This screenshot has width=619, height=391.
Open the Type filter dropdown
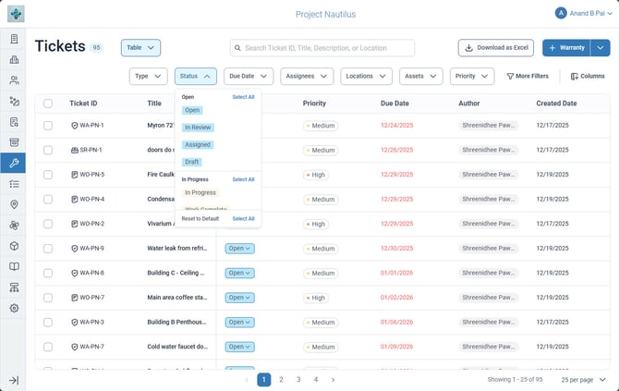148,76
